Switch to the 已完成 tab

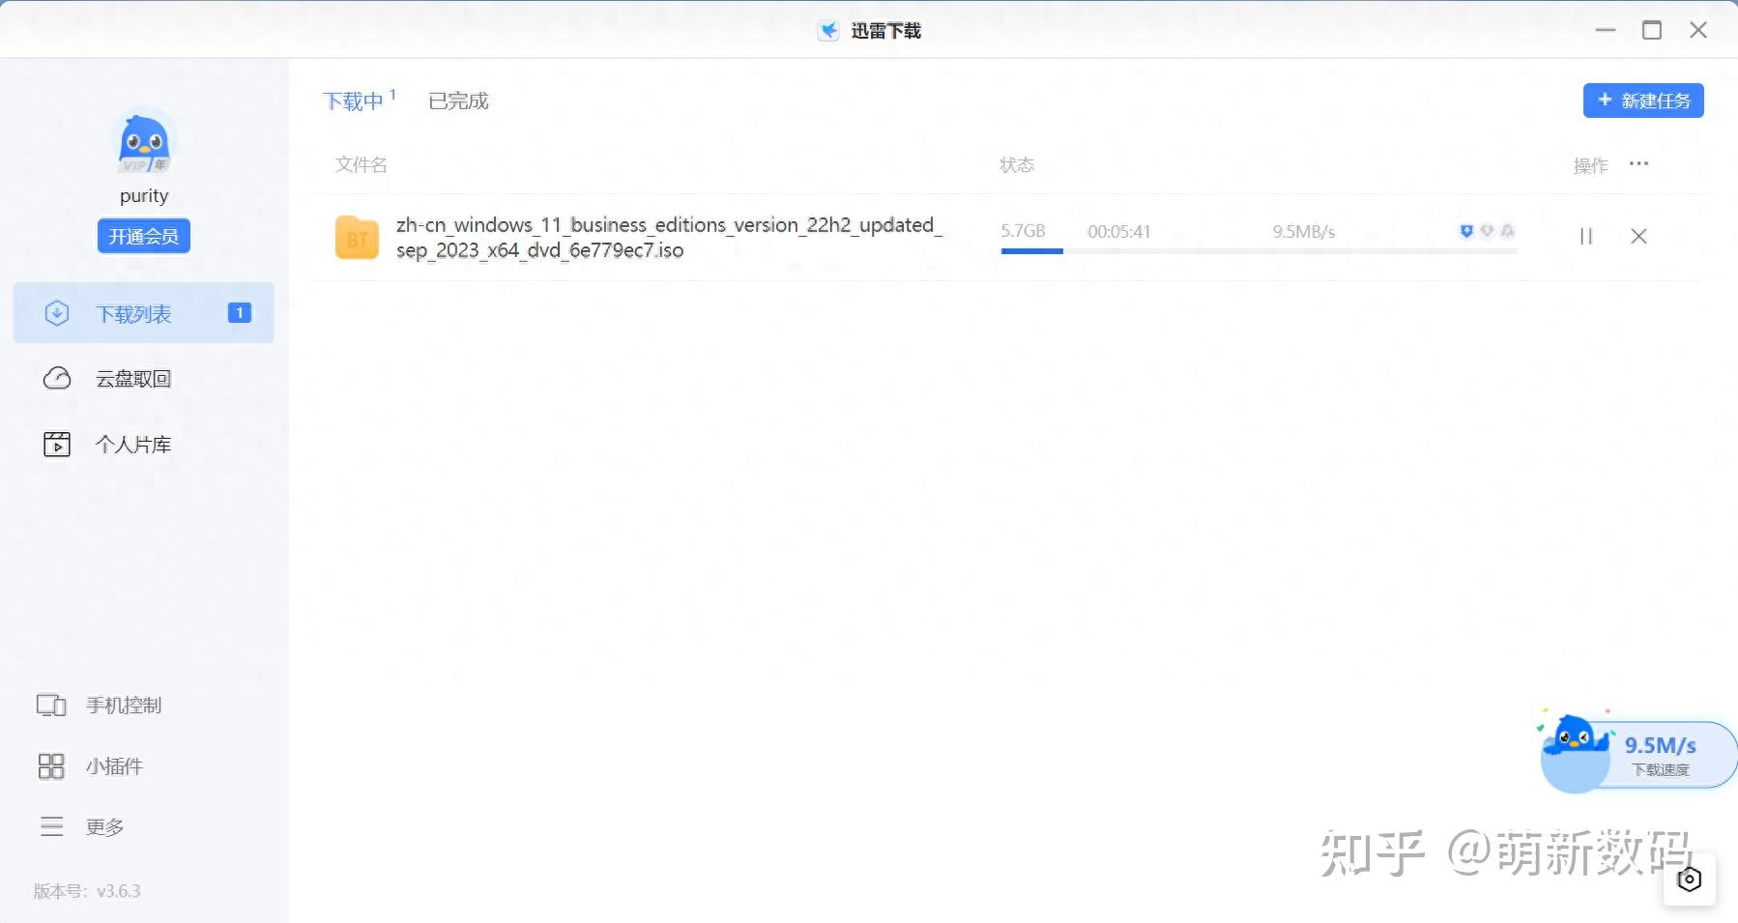[x=457, y=100]
